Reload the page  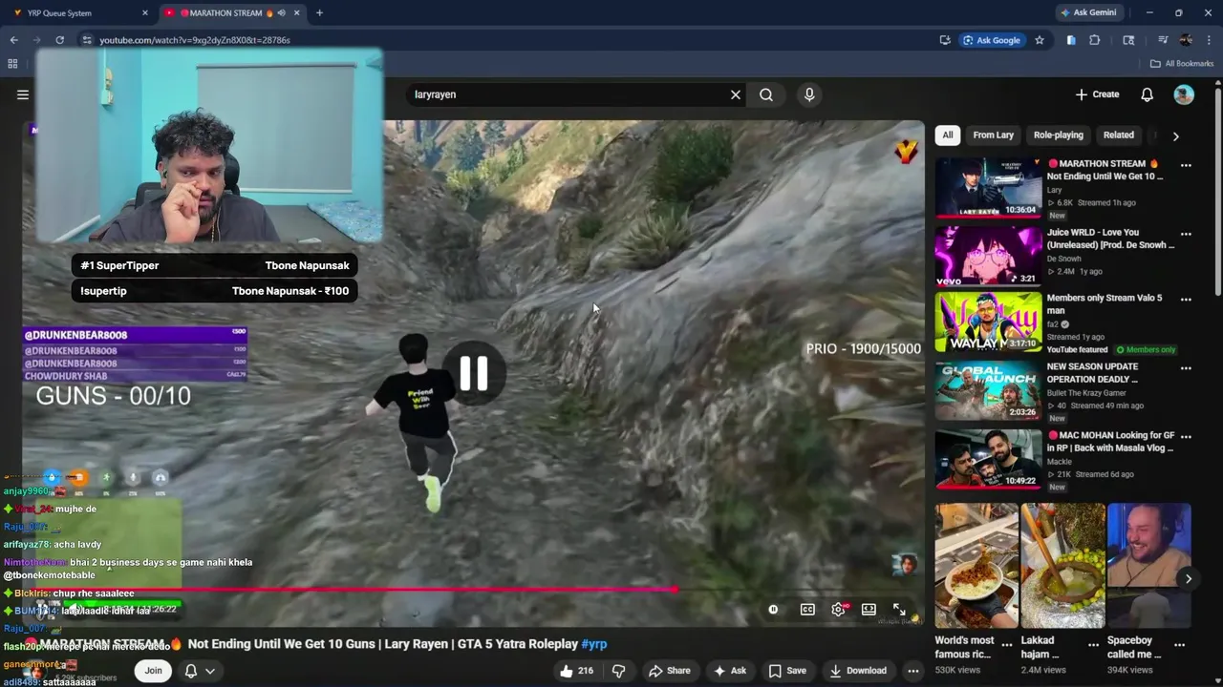point(59,40)
